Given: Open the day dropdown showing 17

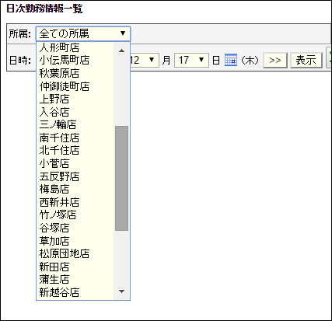Looking at the screenshot, I should click(x=191, y=61).
